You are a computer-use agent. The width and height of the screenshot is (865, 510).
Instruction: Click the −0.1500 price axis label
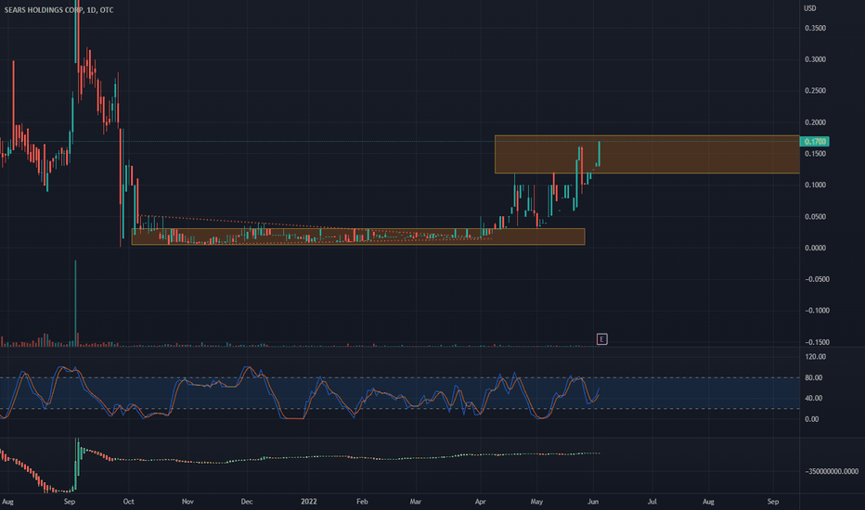click(818, 342)
